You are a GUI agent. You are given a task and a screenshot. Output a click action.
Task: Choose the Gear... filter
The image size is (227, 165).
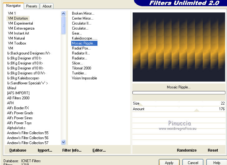pos(77,33)
